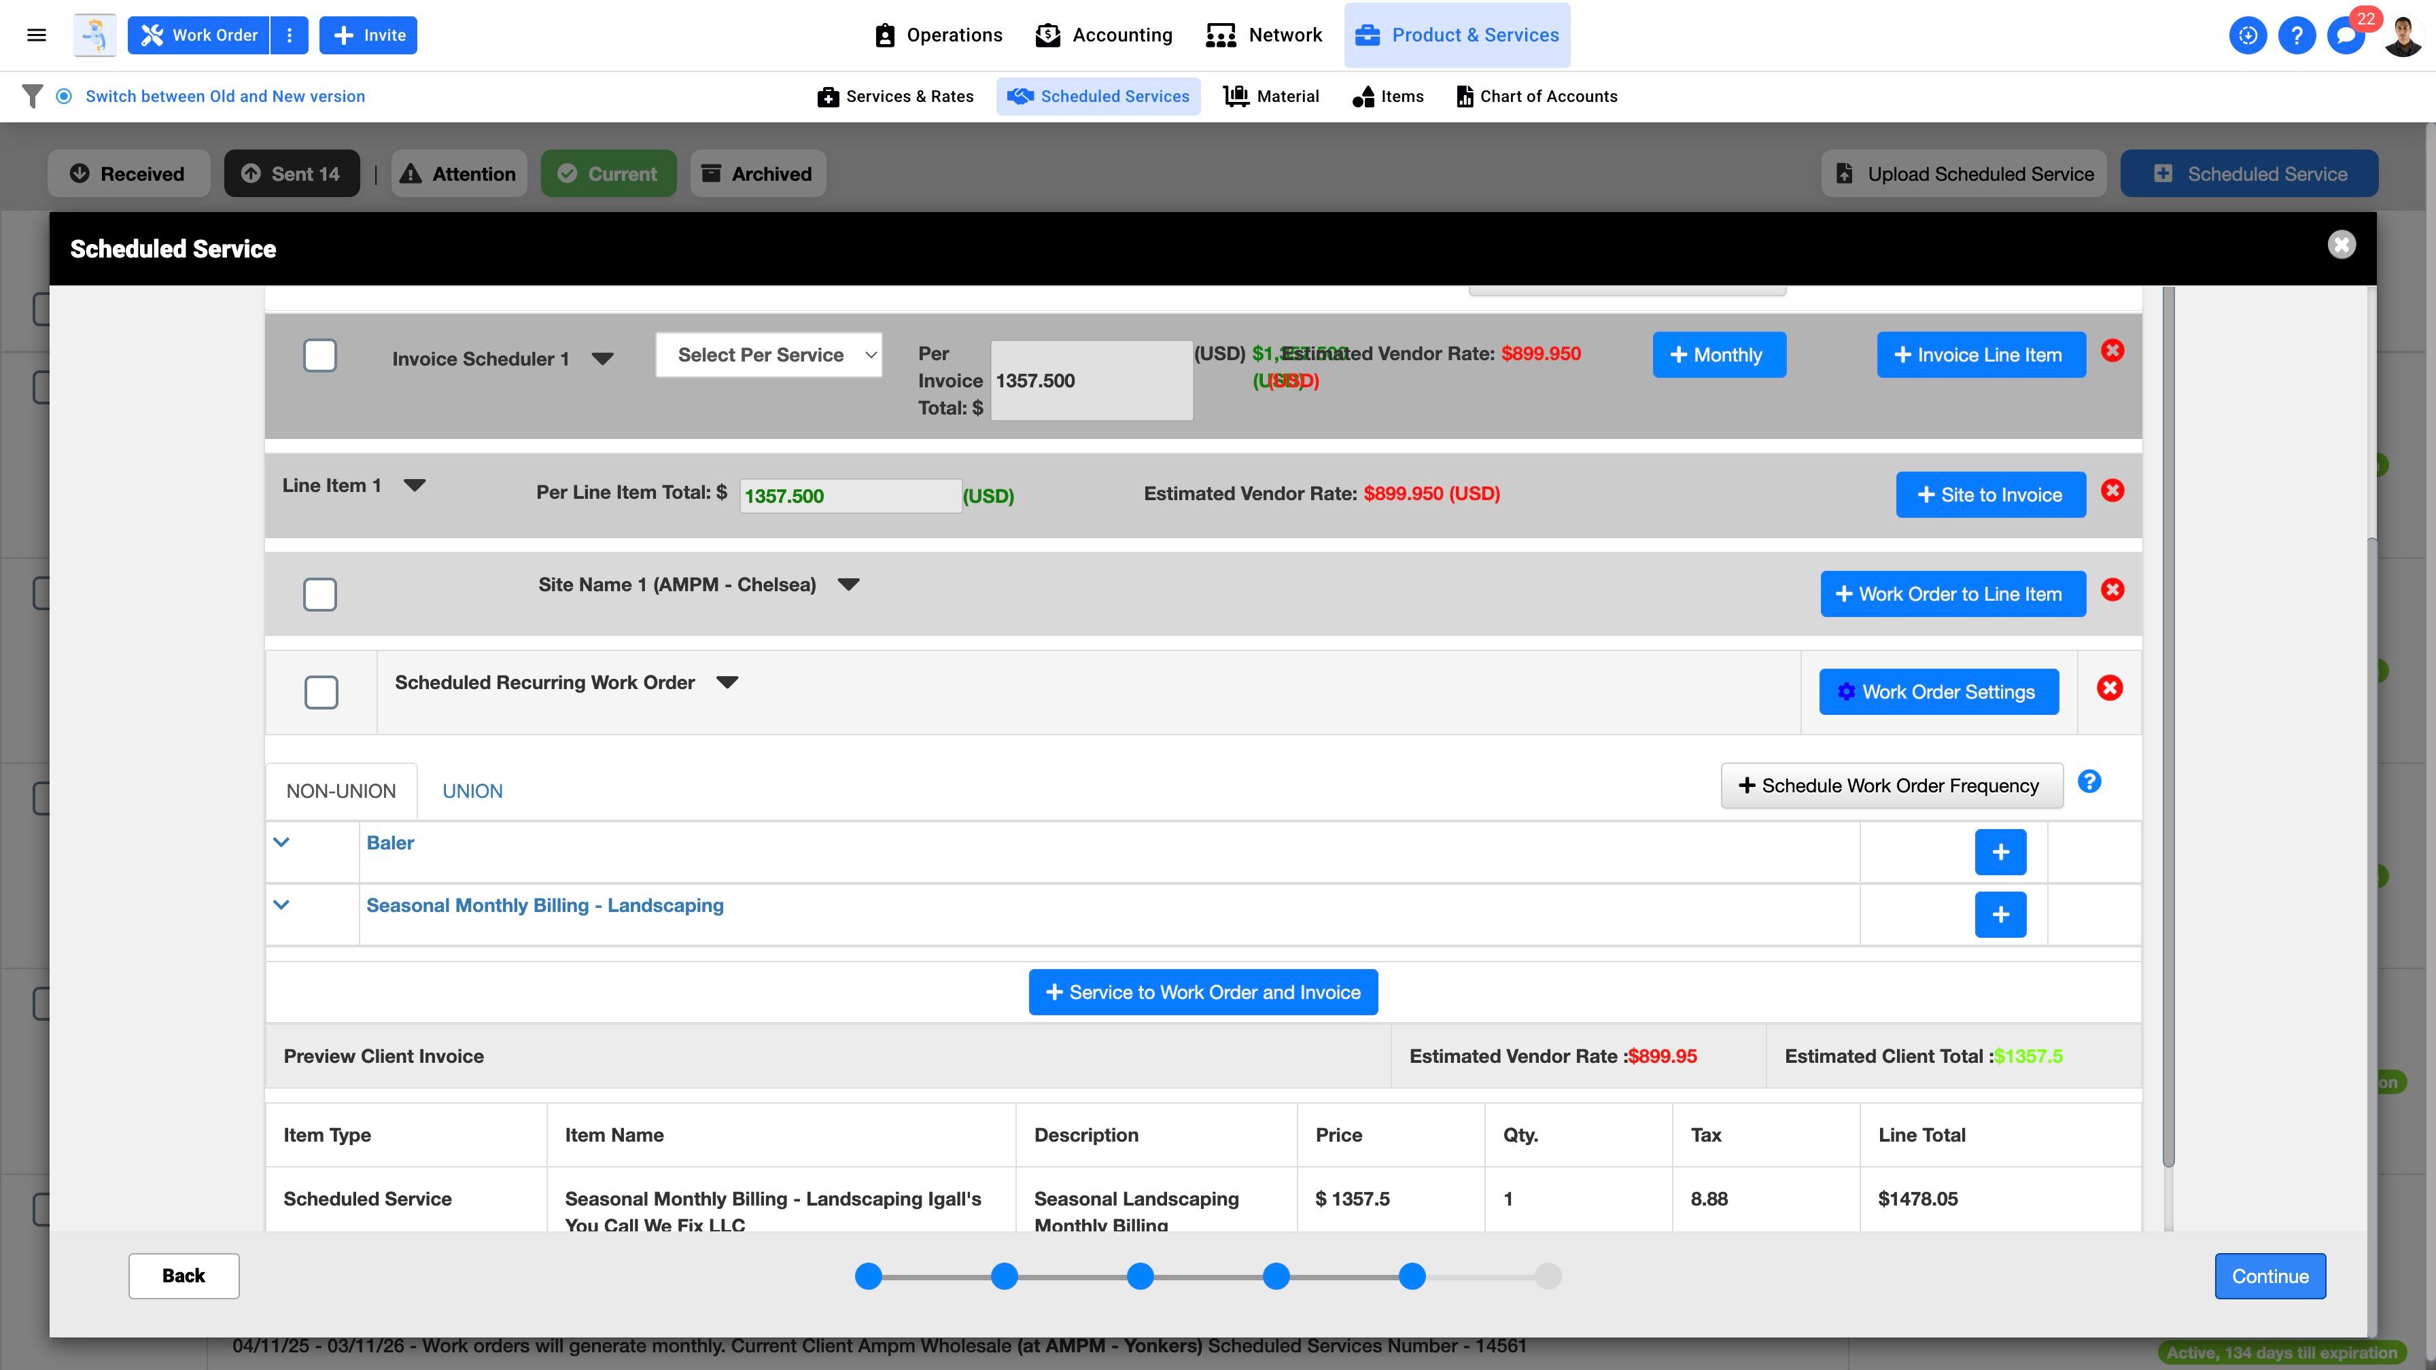Check the Invoice Scheduler 1 checkbox

319,355
